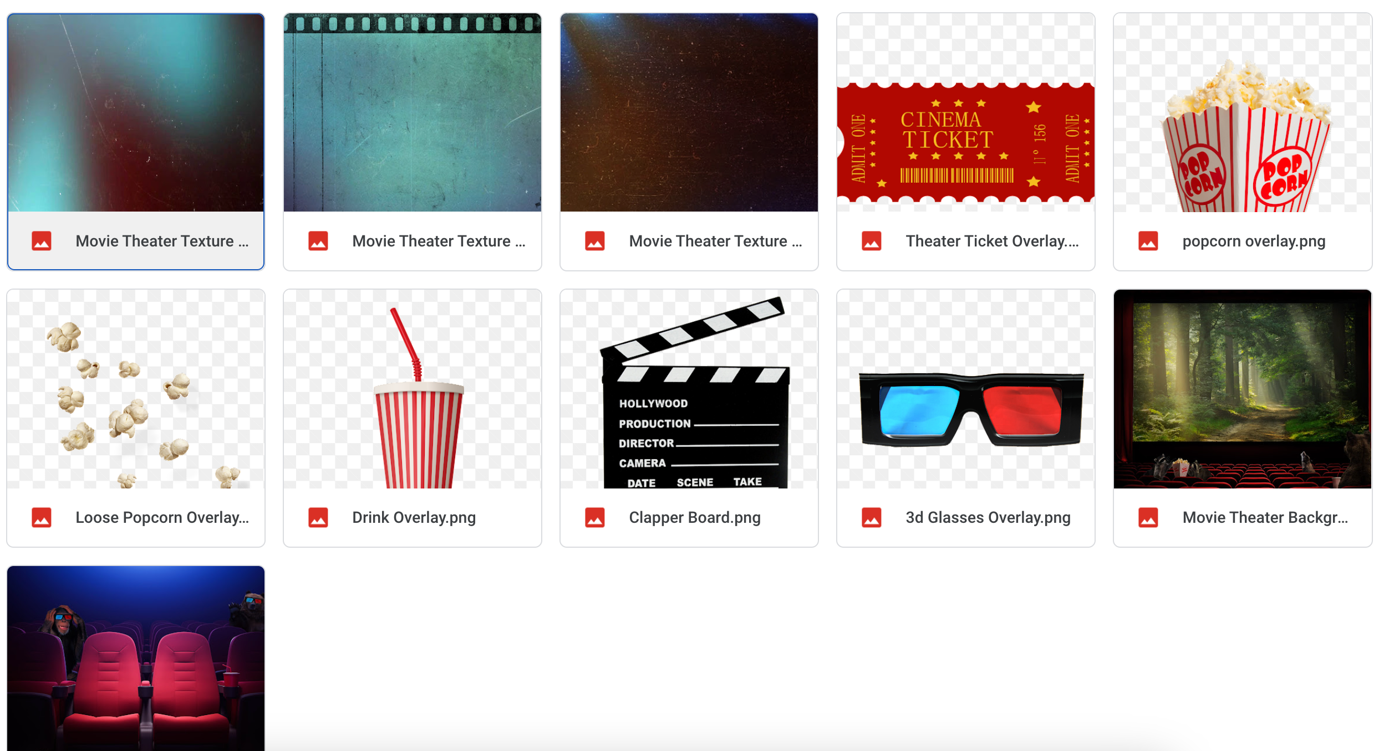Click image icon beside Clapper Board.png
The height and width of the screenshot is (751, 1384).
(595, 517)
